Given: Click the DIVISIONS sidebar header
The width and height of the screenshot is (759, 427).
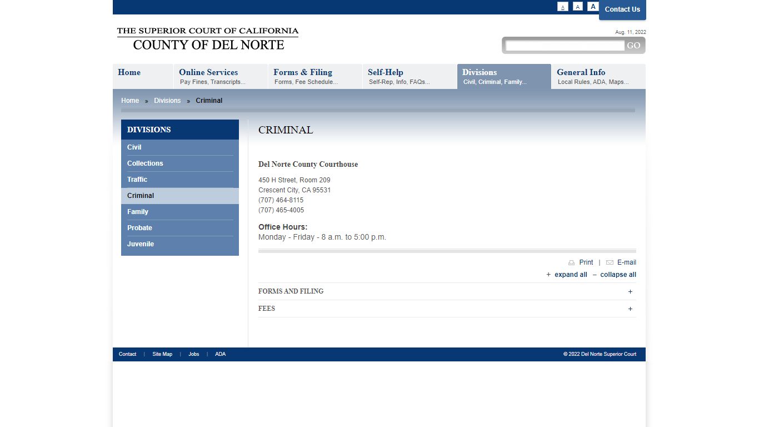Looking at the screenshot, I should point(180,130).
